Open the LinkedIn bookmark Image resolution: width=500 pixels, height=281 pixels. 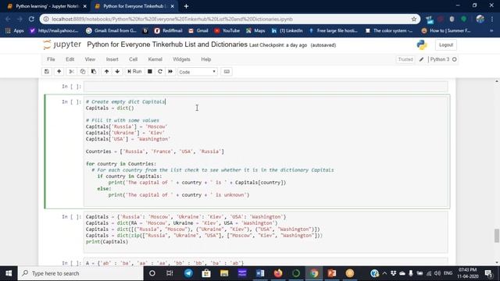pyautogui.click(x=287, y=30)
